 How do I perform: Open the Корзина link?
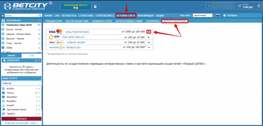(232, 15)
